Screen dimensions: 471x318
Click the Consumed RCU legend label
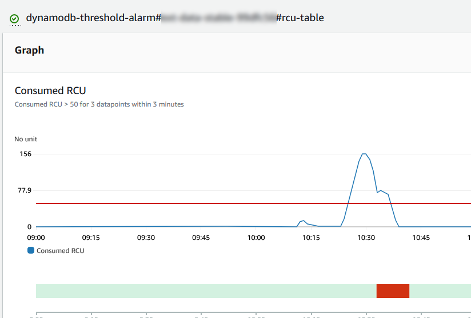[61, 251]
